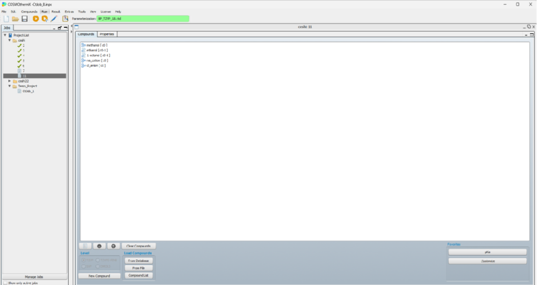
Task: Click the blue pencil edit icon
Action: (54, 19)
